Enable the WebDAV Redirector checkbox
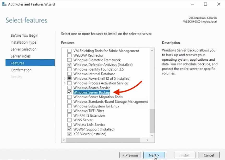Screen dimensions: 225x160 (69, 55)
